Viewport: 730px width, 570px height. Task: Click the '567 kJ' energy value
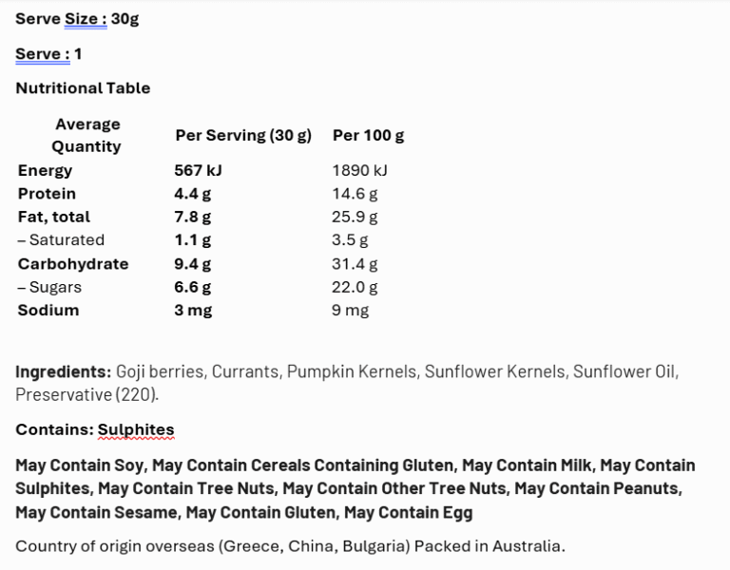(x=198, y=170)
